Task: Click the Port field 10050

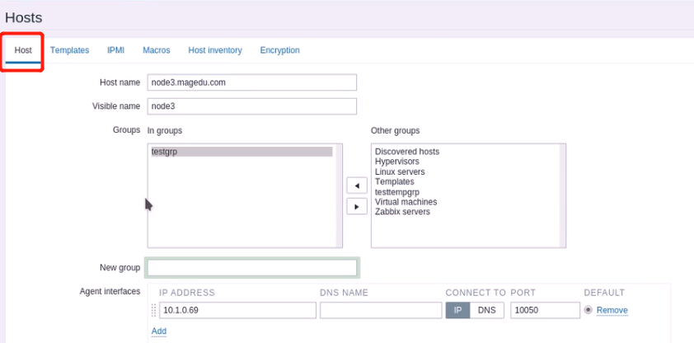Action: pos(545,310)
